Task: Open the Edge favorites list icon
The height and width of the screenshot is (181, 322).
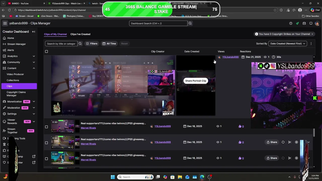Action: 294,10
